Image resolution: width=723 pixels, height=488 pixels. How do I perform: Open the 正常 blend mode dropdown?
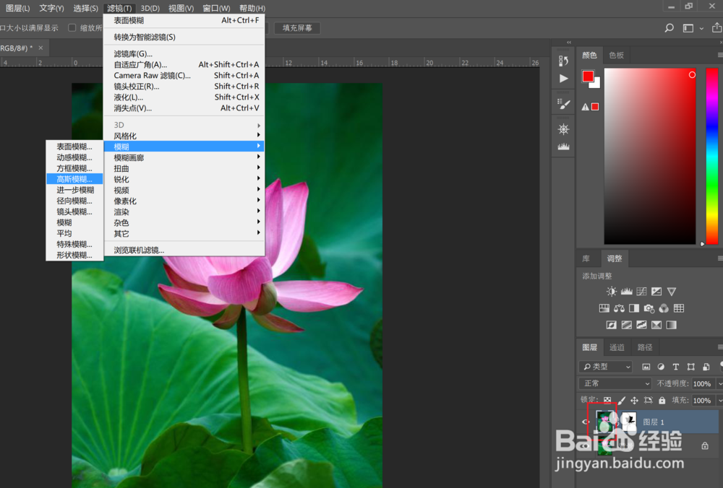(615, 383)
